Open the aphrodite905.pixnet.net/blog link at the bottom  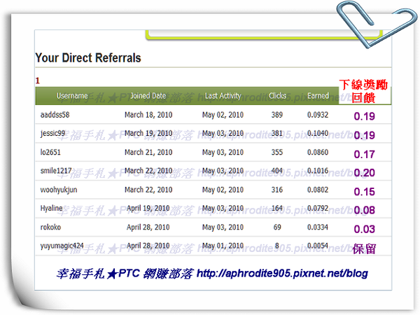[x=282, y=274]
